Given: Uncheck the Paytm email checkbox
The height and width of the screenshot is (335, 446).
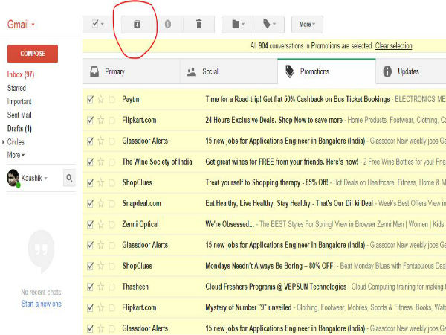Looking at the screenshot, I should coord(90,100).
